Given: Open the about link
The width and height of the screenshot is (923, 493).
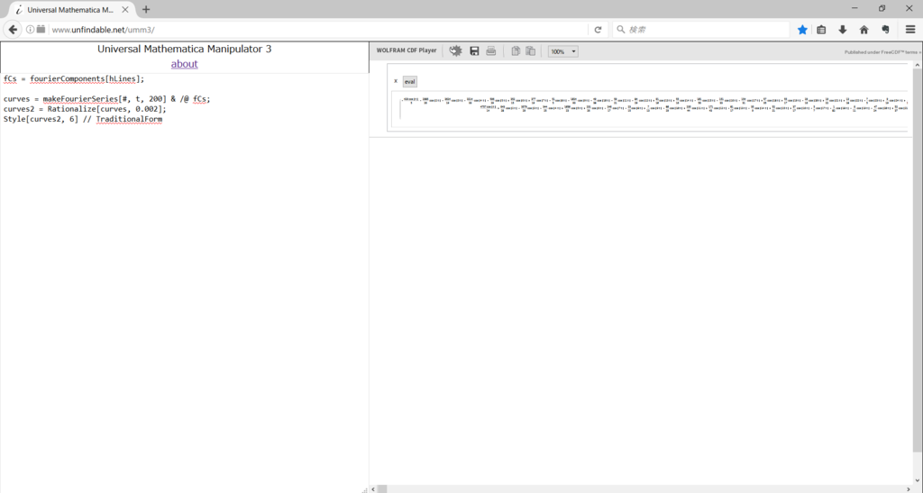Looking at the screenshot, I should coord(184,64).
